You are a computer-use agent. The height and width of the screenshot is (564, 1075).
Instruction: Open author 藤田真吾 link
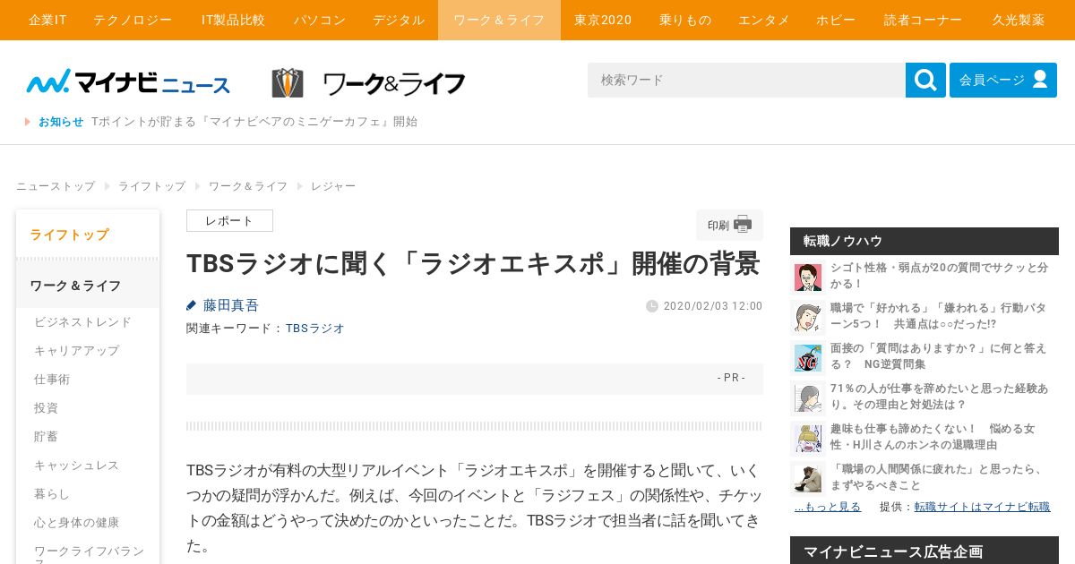231,305
